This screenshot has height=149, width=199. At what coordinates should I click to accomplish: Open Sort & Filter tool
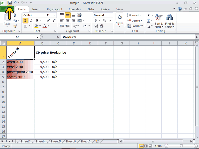[159, 21]
